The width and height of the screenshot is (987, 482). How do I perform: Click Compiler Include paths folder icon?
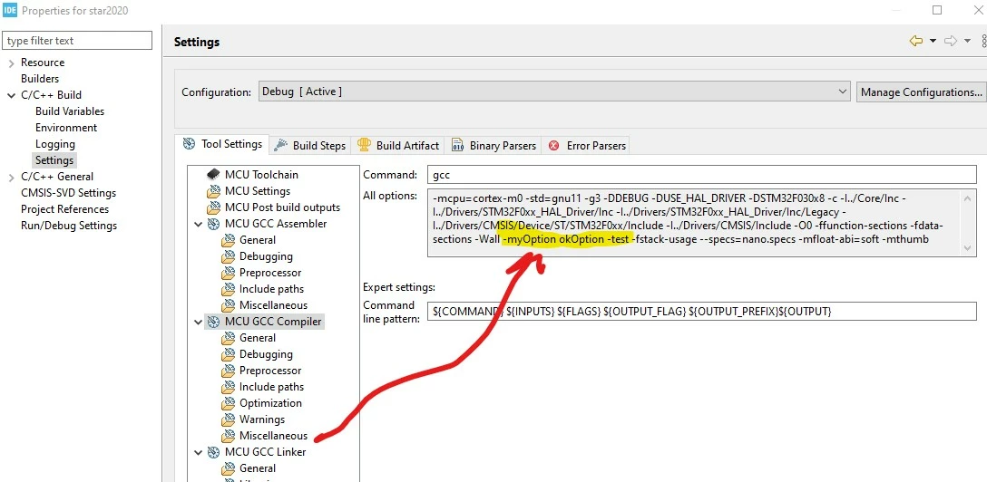(229, 387)
